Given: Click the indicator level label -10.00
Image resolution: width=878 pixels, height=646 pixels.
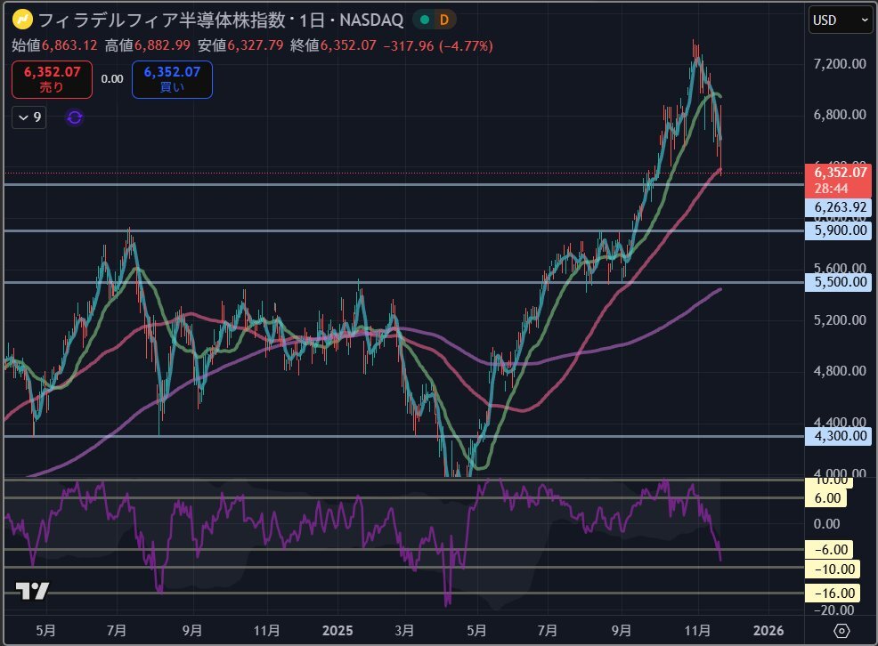Looking at the screenshot, I should (x=833, y=569).
